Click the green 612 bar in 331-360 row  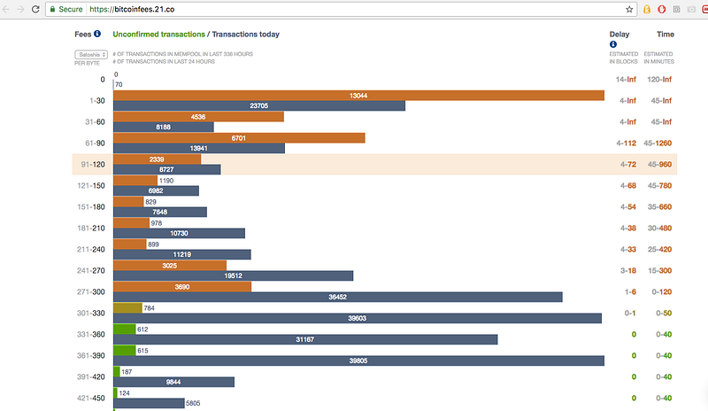pos(124,330)
